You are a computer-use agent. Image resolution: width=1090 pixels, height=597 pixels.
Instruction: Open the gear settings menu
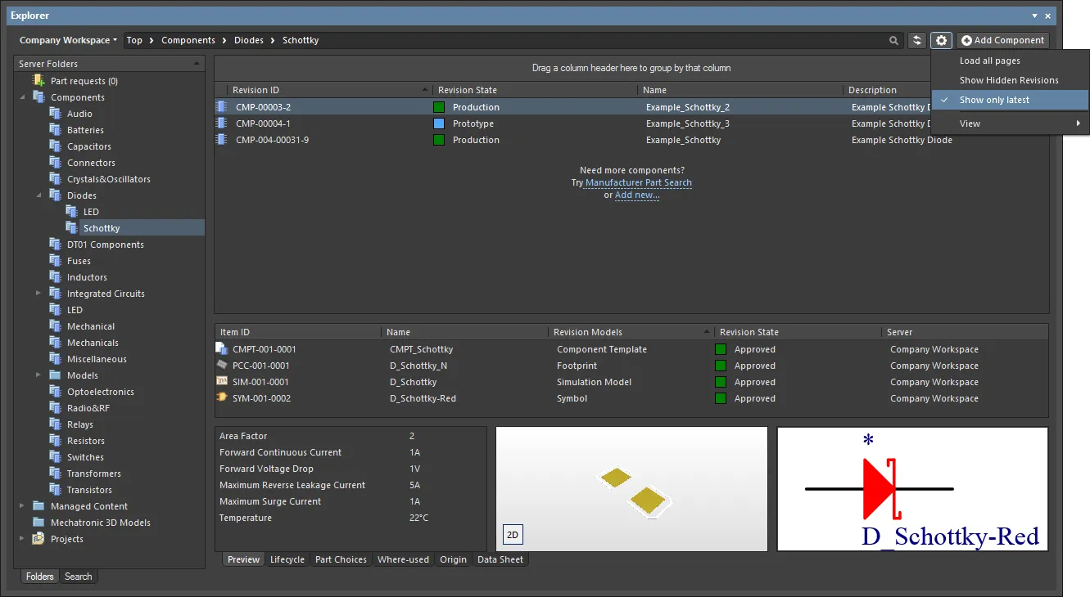tap(941, 40)
